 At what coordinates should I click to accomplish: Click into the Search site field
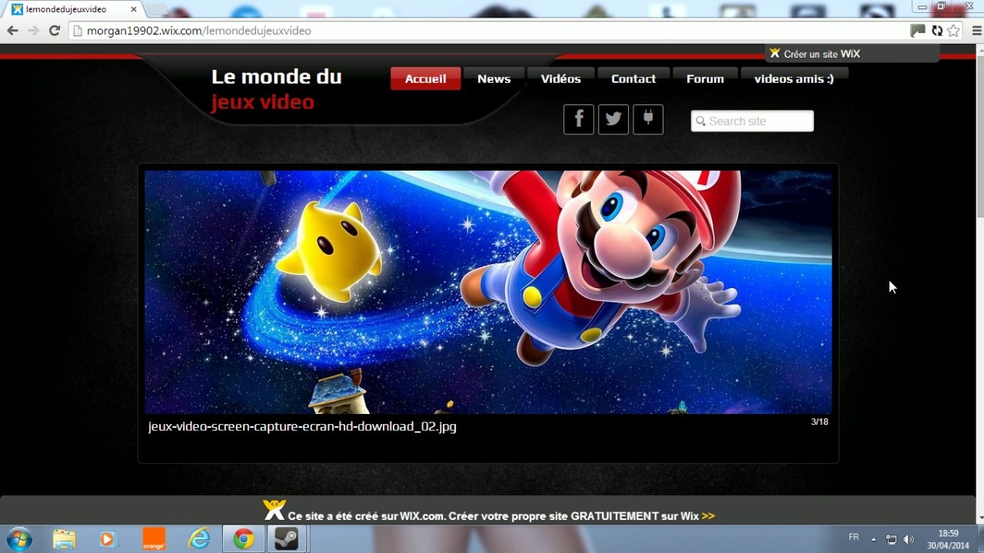tap(753, 121)
